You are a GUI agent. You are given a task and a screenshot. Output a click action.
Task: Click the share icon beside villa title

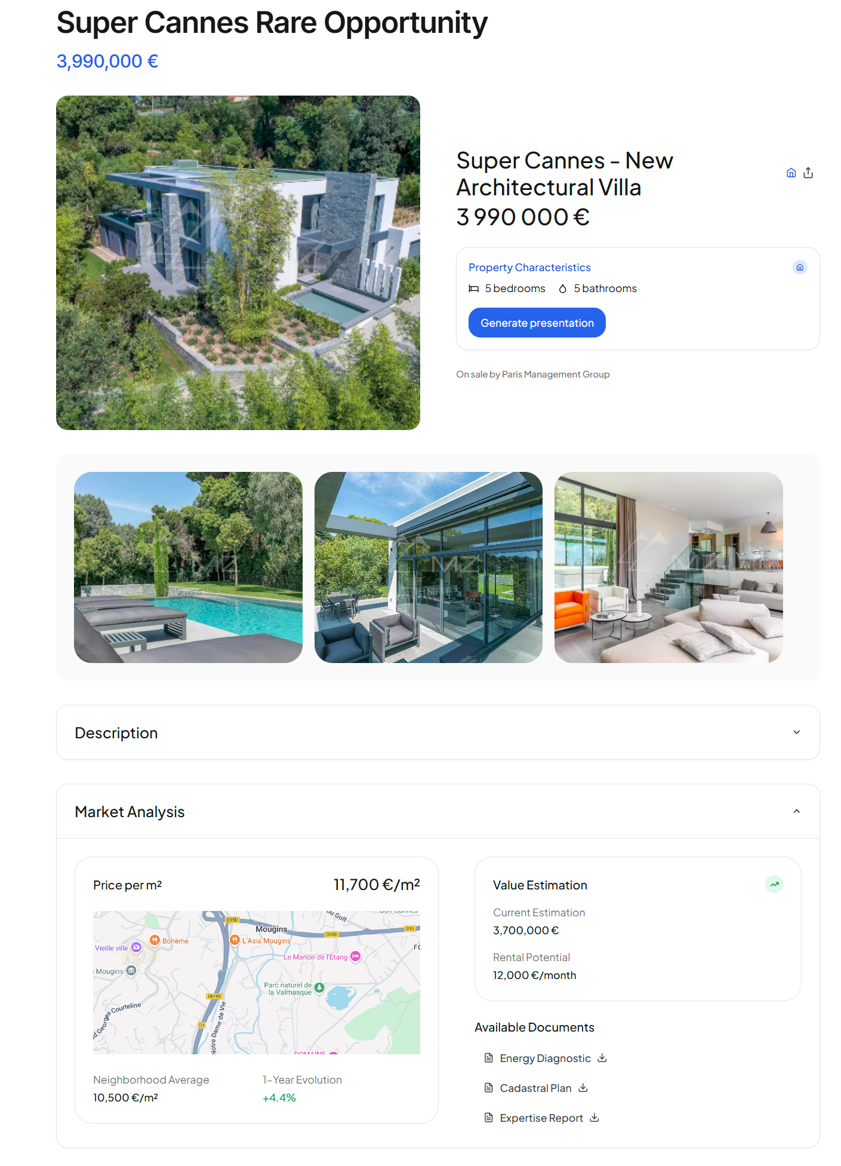[x=808, y=173]
